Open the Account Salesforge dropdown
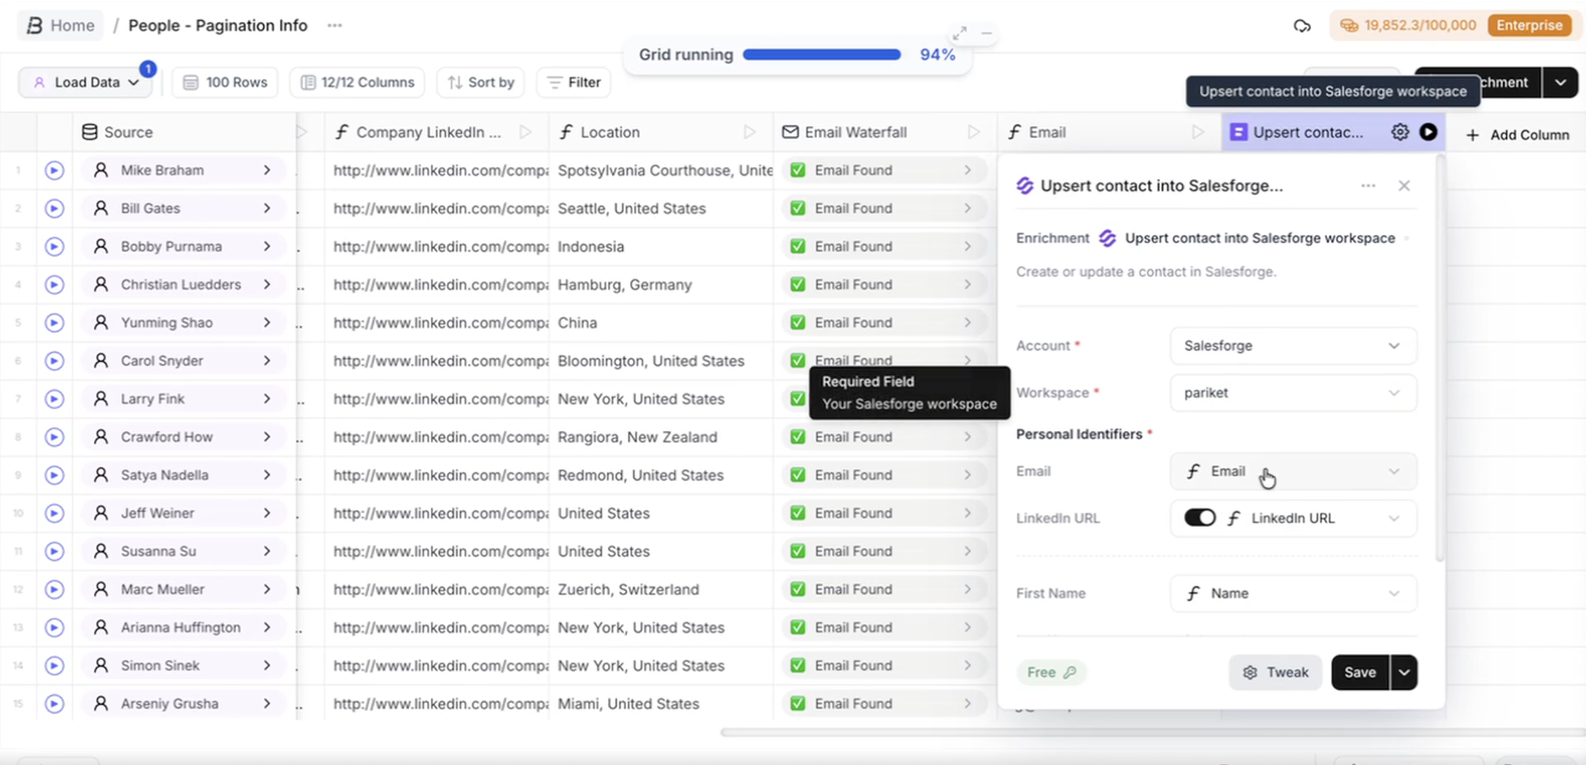Viewport: 1586px width, 765px height. pyautogui.click(x=1292, y=345)
